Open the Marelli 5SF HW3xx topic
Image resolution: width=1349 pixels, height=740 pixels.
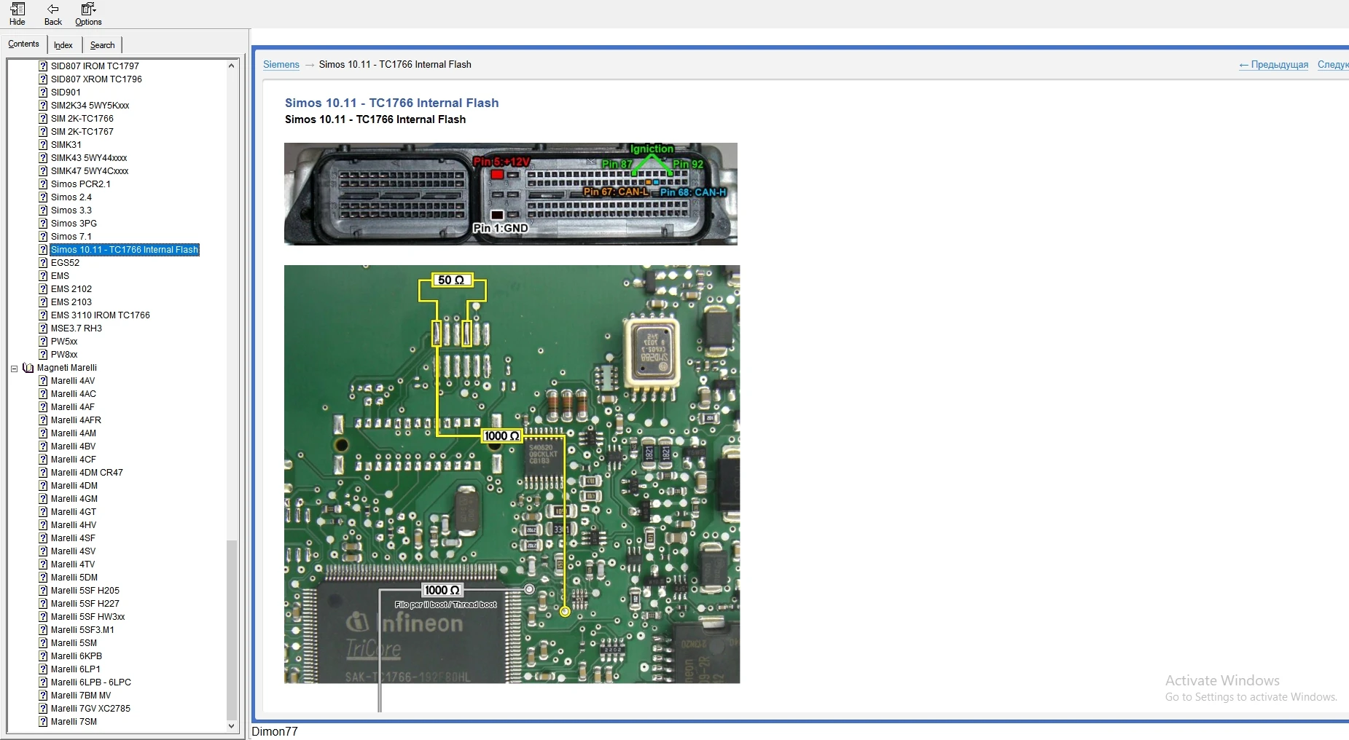tap(88, 617)
